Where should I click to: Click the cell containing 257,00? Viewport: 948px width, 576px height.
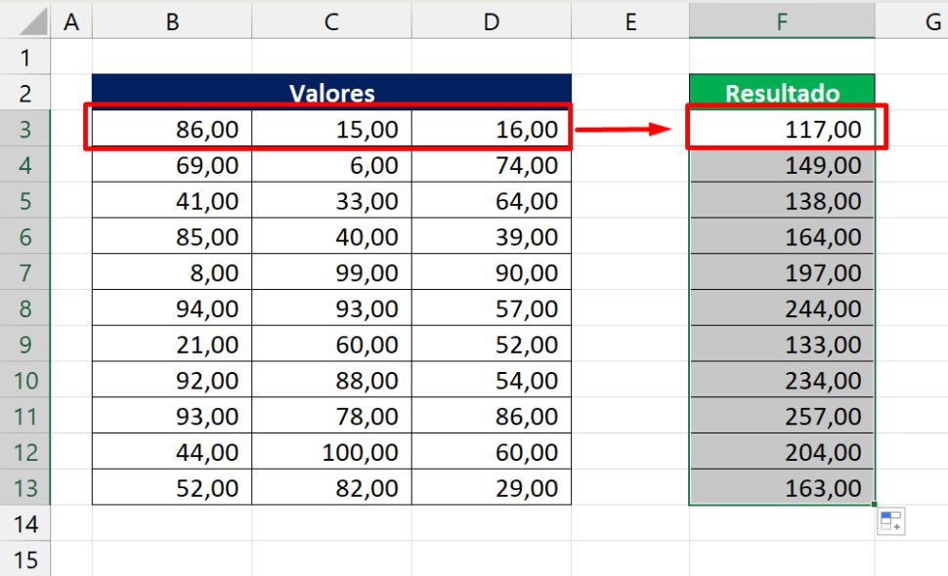(782, 417)
